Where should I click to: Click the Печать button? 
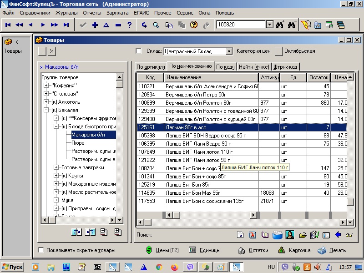pos(332,250)
